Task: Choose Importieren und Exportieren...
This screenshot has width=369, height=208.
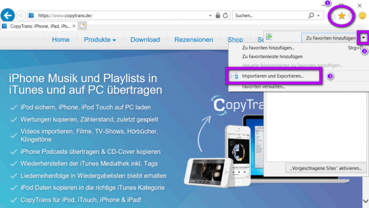Action: pyautogui.click(x=273, y=76)
